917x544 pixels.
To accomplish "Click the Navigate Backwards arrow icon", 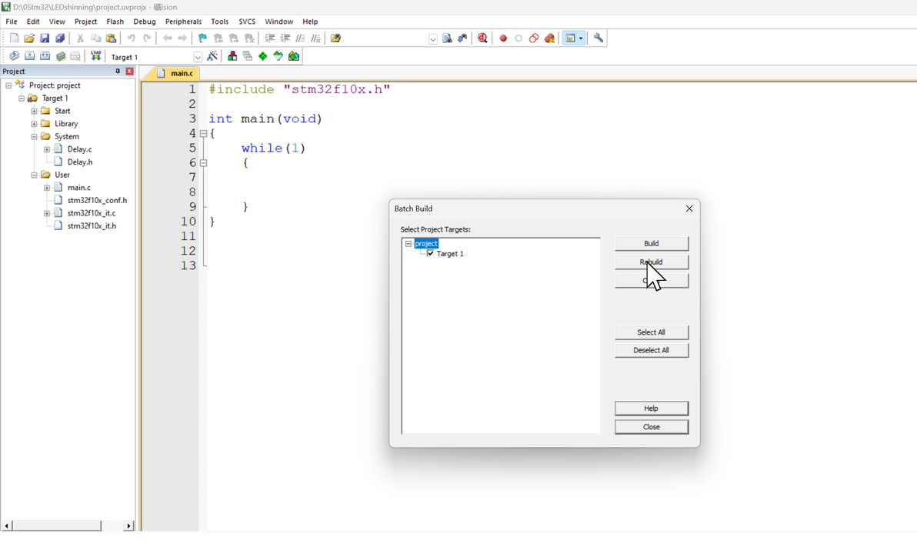I will pyautogui.click(x=167, y=38).
